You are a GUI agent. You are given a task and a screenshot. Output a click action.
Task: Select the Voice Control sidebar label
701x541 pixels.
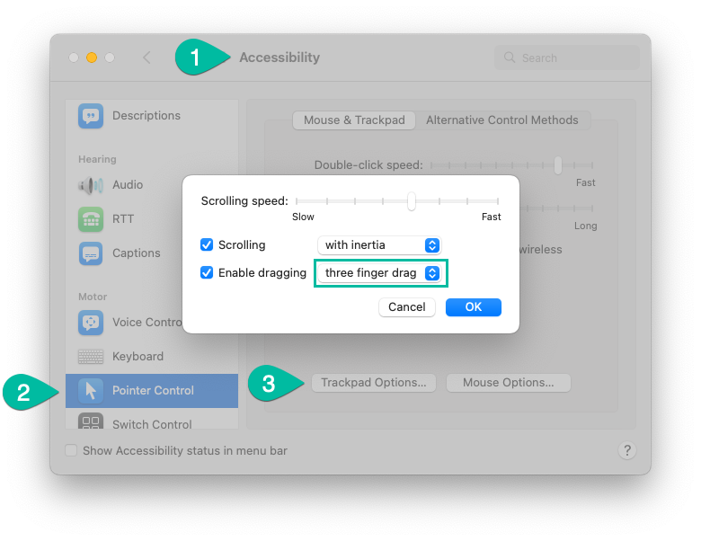(x=147, y=323)
